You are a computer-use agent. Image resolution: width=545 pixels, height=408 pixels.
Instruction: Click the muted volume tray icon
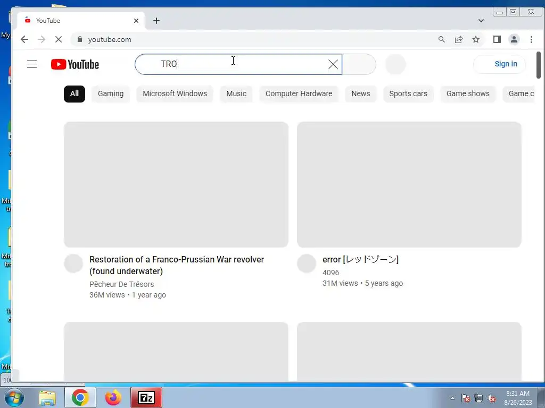(x=491, y=398)
